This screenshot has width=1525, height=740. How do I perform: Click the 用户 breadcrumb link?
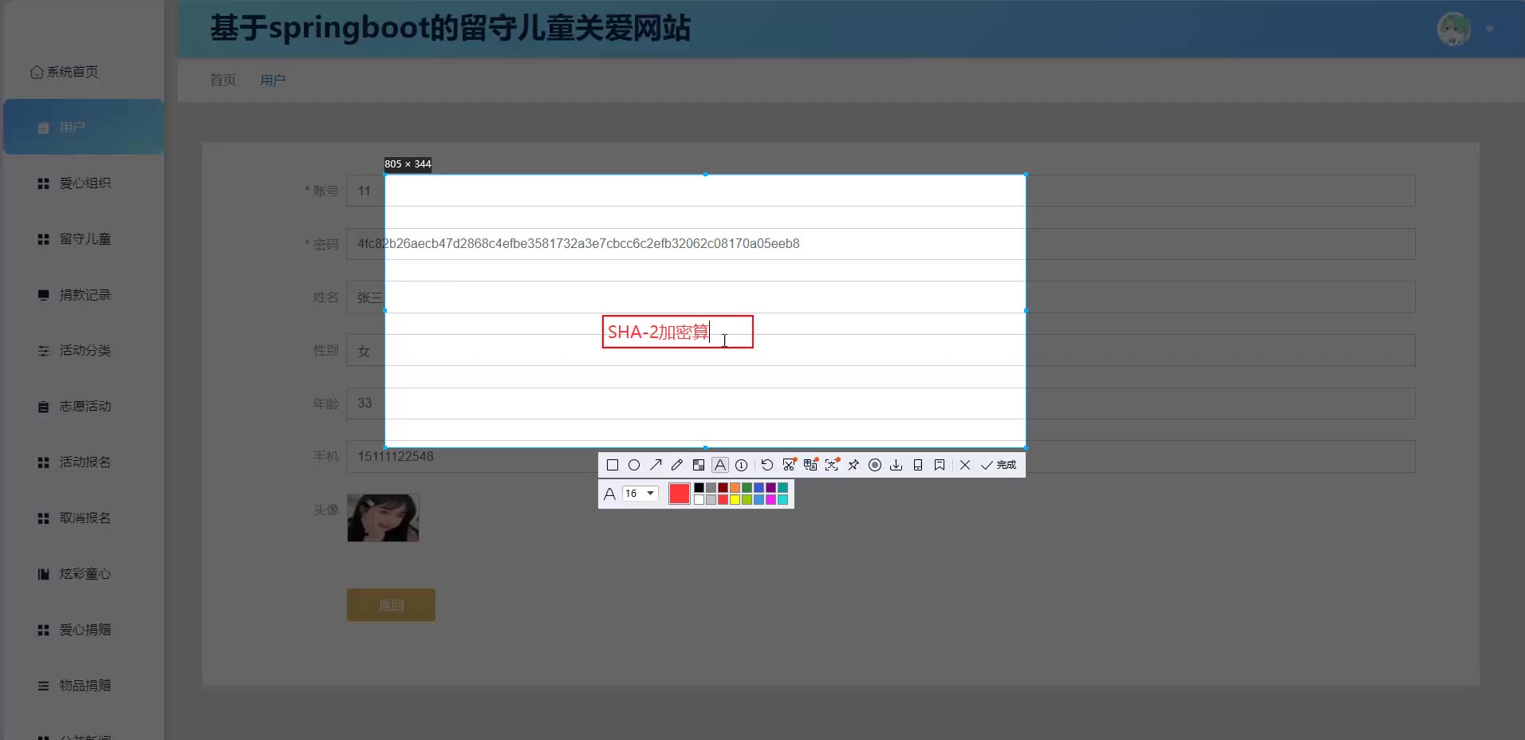[x=273, y=80]
